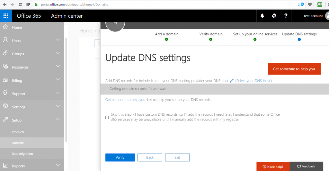Click the pencil edit icon beside DNS host
The height and width of the screenshot is (171, 329).
(x=232, y=81)
